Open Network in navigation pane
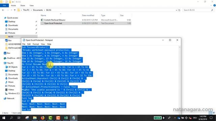Screen dimensions: 216x121 pyautogui.click(x=10, y=98)
